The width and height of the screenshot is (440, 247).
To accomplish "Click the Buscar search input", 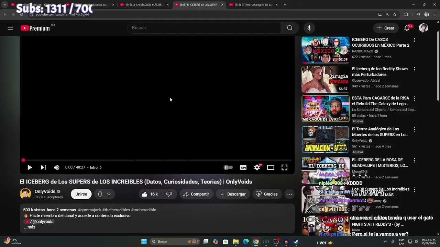I will point(204,28).
